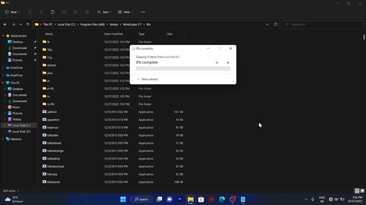Click Program Files (x86) breadcrumb

[x=93, y=24]
